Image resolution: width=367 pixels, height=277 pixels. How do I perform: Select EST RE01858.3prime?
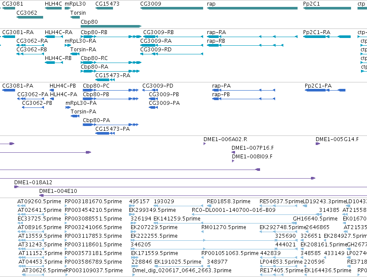tap(229, 201)
